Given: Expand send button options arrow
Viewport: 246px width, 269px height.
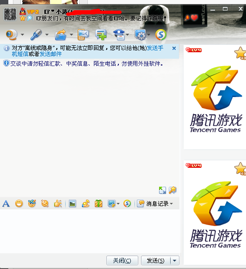Looking at the screenshot, I should click(x=175, y=260).
